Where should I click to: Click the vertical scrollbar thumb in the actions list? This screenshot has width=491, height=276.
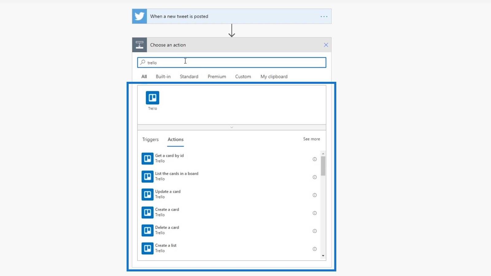(323, 166)
